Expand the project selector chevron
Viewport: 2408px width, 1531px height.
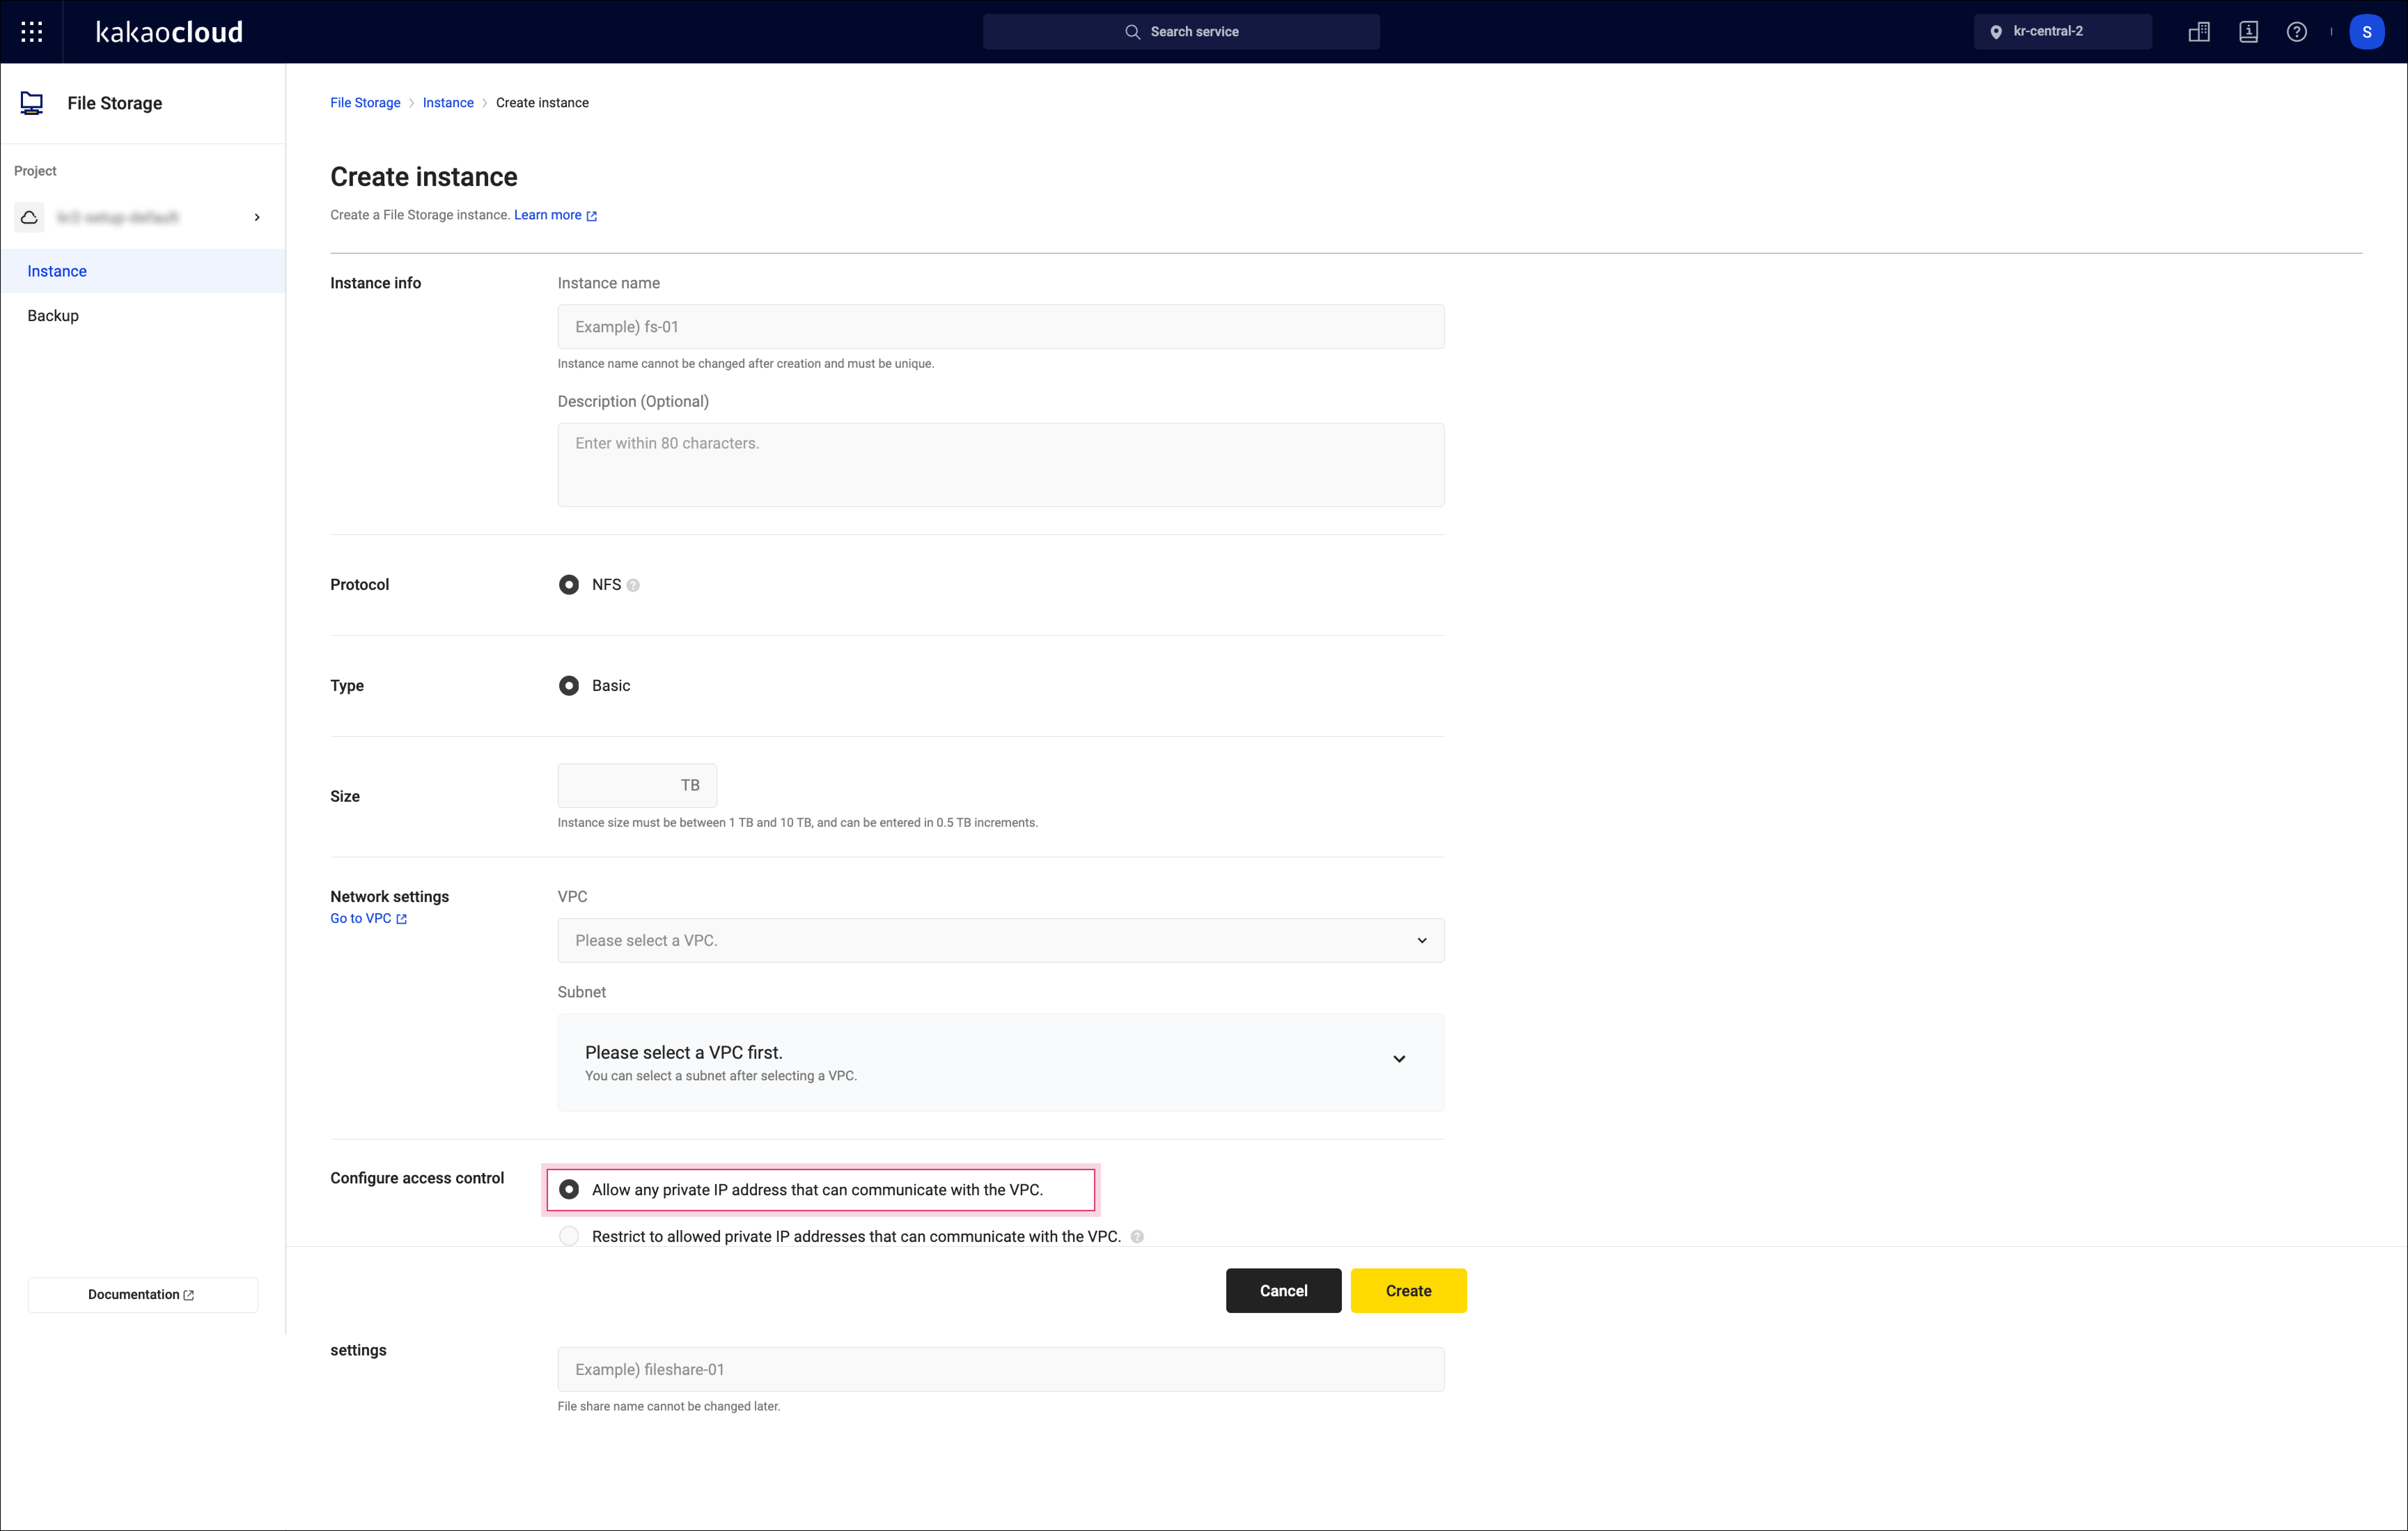pos(257,217)
